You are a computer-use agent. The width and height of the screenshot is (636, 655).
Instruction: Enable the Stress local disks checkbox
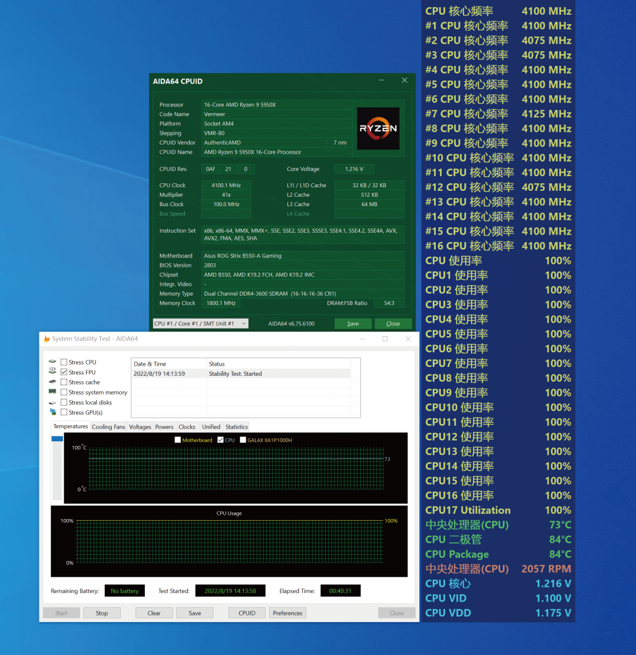click(x=64, y=402)
